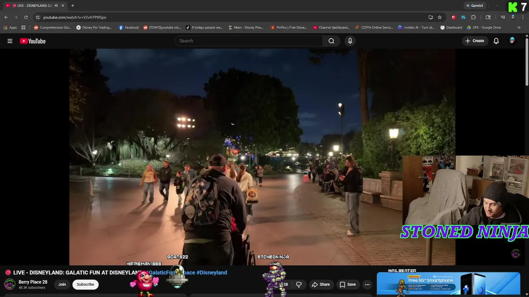
Task: Open the CDTFA Online Services bookmark
Action: coord(374,28)
